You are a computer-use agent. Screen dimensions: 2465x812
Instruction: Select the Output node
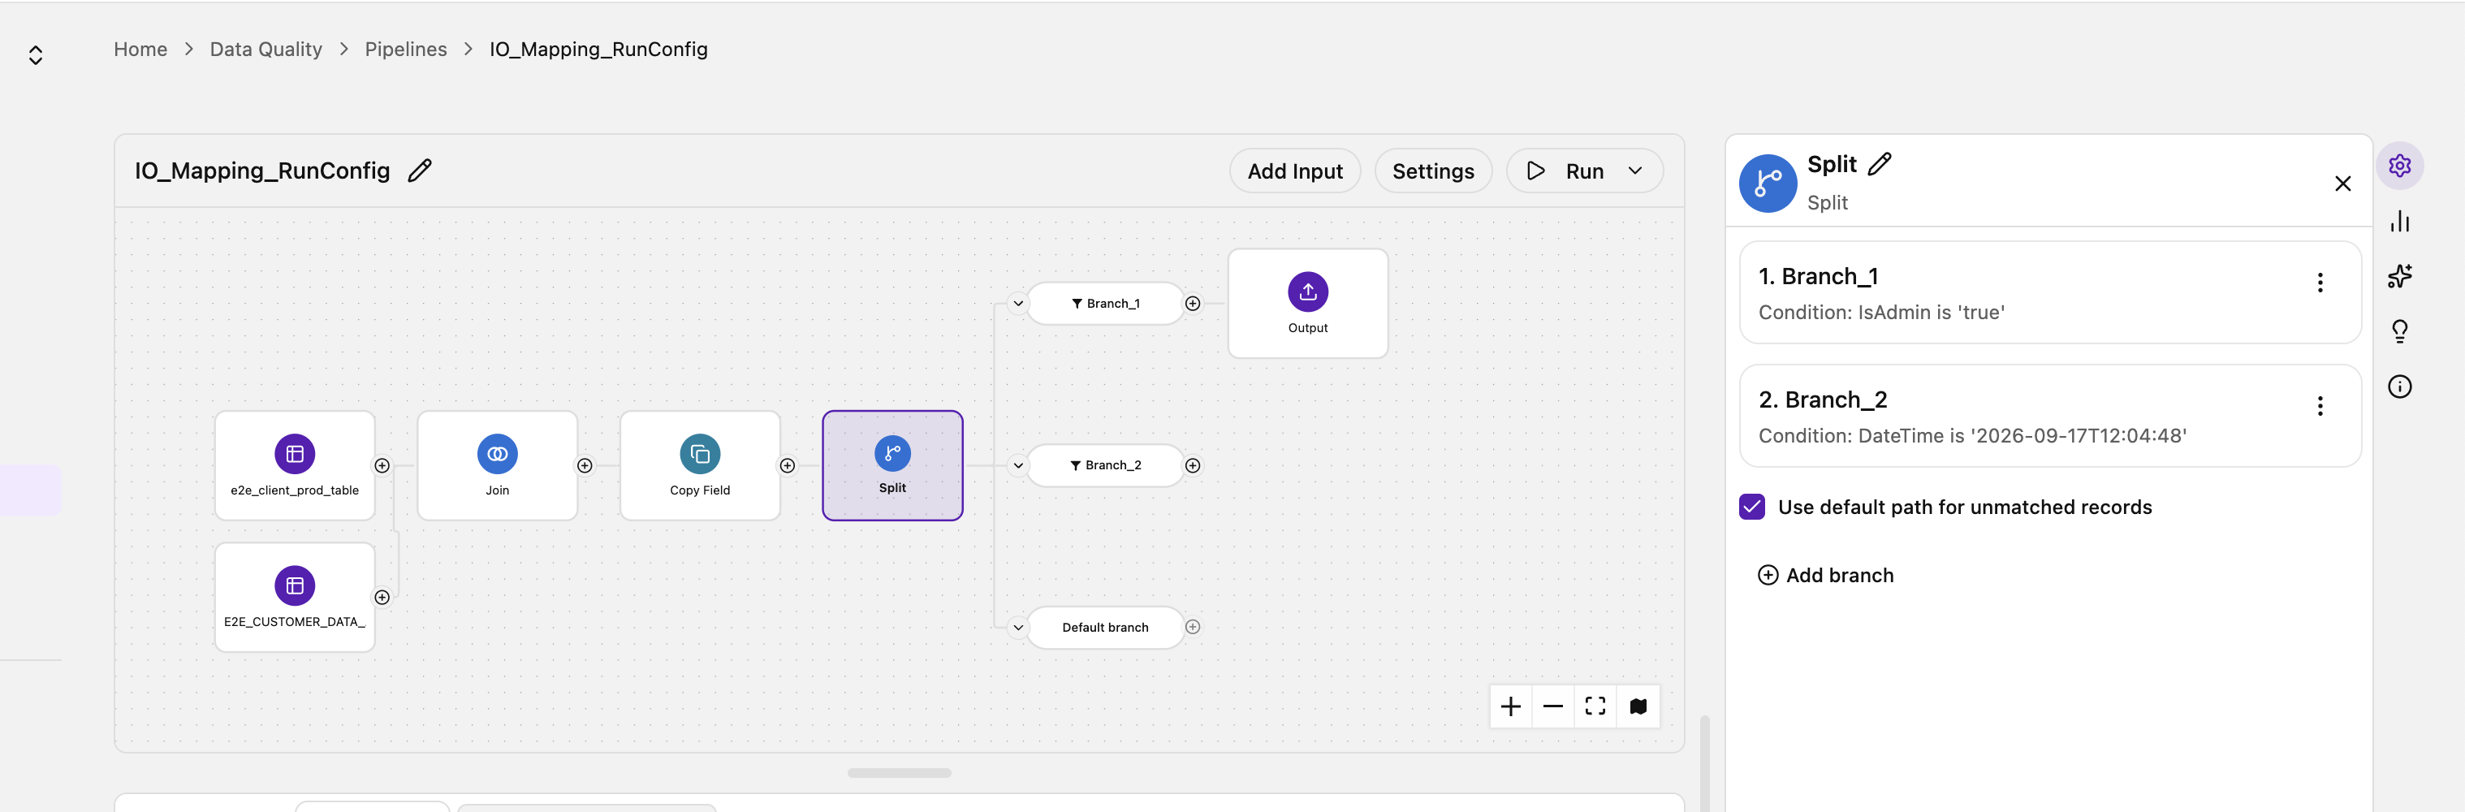[x=1307, y=304]
